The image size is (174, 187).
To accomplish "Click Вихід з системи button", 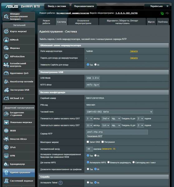I will tap(57, 6).
